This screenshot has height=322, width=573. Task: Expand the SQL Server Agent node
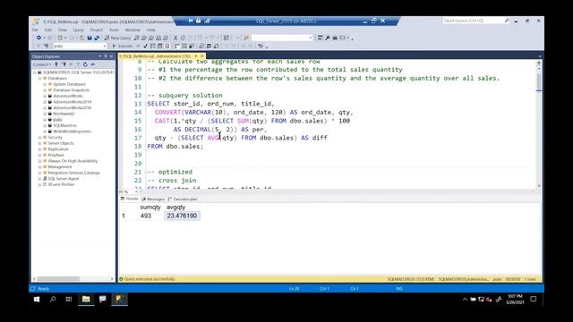[40, 179]
